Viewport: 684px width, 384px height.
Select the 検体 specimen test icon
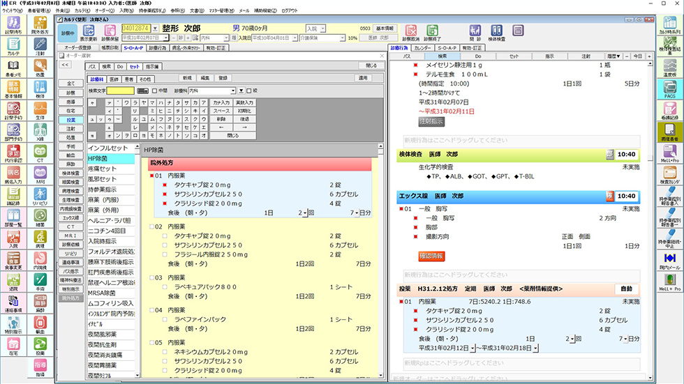pos(40,89)
